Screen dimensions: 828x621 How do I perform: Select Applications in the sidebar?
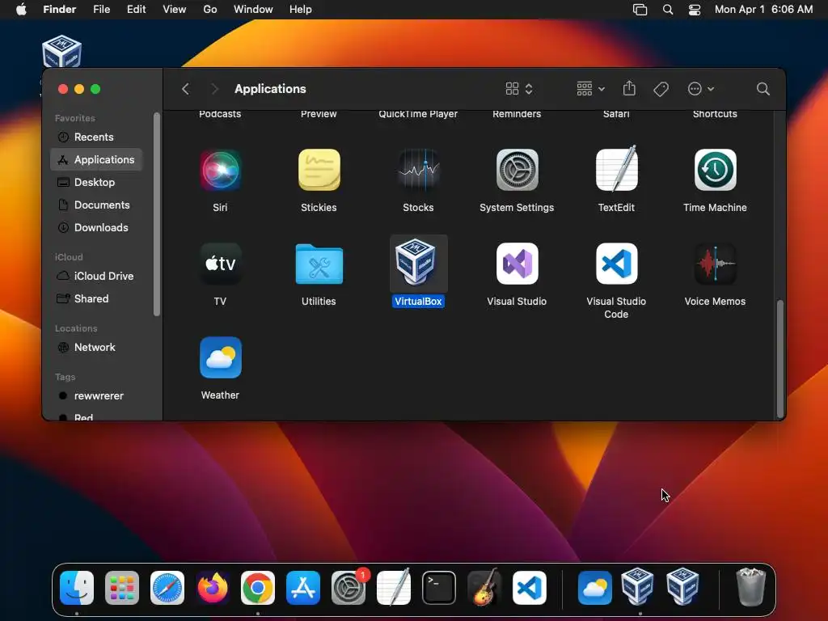click(x=97, y=159)
